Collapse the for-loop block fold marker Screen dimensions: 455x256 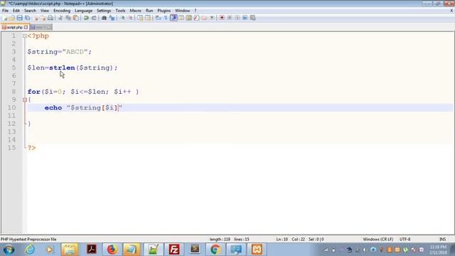(x=25, y=100)
